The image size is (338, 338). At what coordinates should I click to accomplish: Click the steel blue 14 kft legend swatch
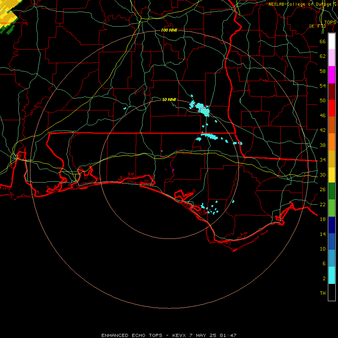click(x=332, y=258)
